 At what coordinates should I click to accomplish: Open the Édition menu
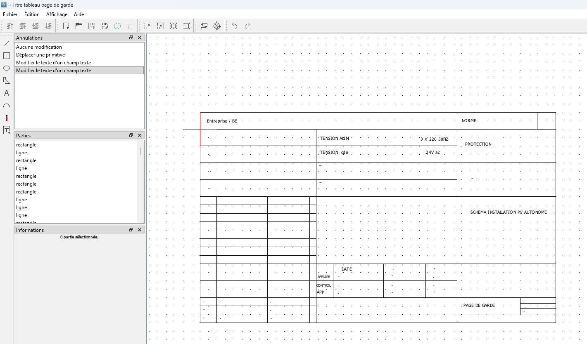click(32, 14)
